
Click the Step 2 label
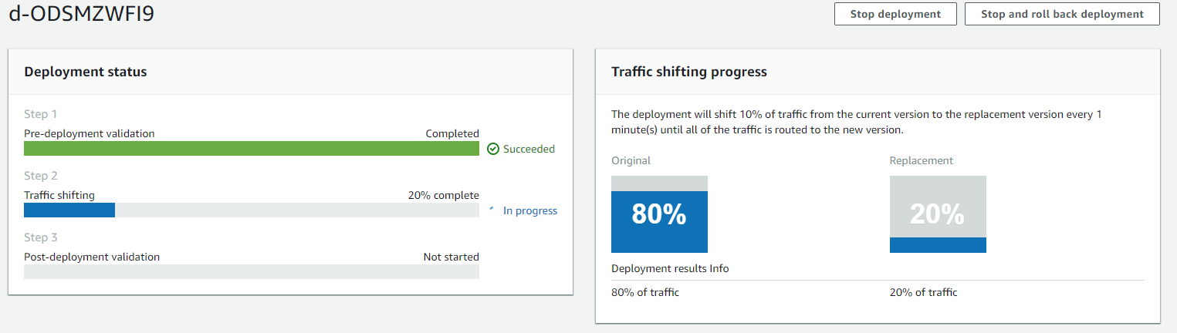tap(41, 176)
